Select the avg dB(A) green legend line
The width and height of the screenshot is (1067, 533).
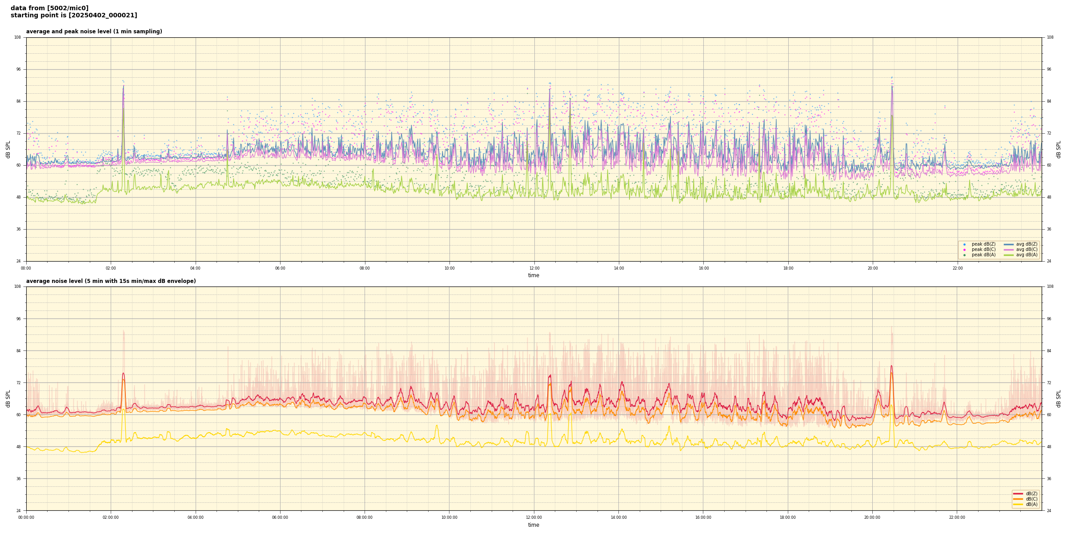click(1009, 255)
